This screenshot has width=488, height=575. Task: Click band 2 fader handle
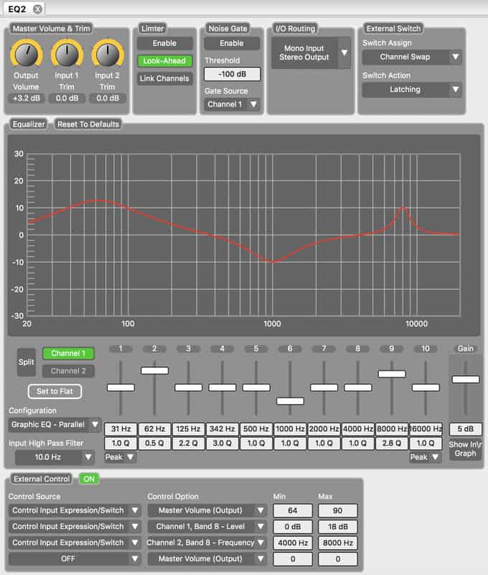point(154,370)
